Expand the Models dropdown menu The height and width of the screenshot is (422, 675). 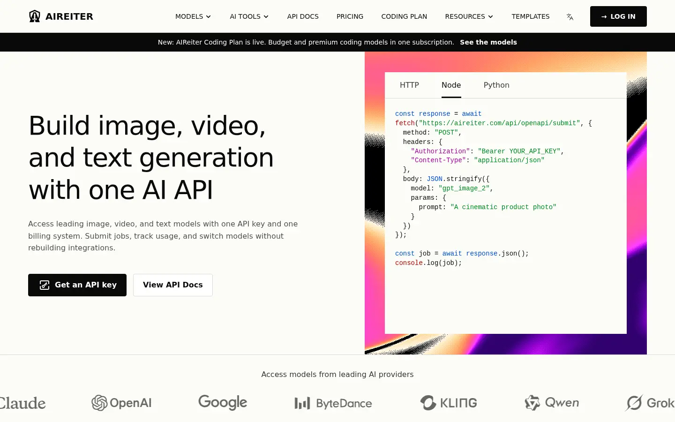click(193, 16)
